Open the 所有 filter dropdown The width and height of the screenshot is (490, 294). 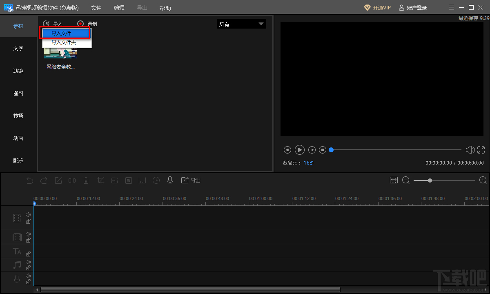[241, 24]
